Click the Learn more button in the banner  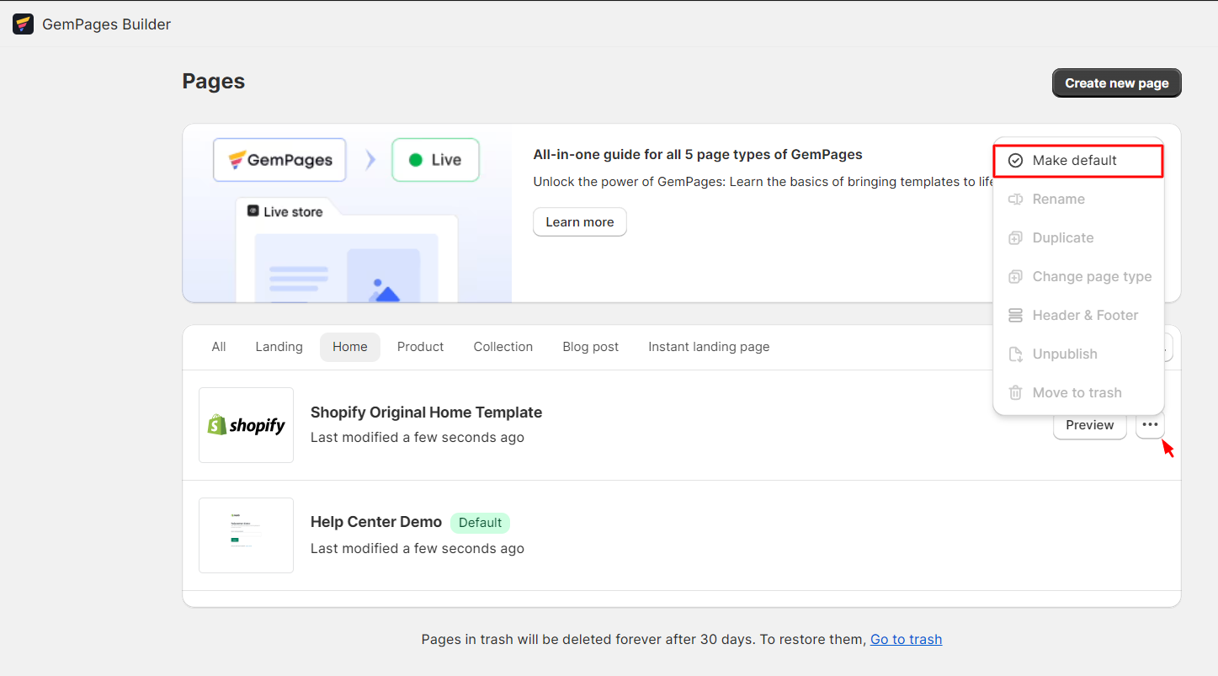(x=579, y=221)
